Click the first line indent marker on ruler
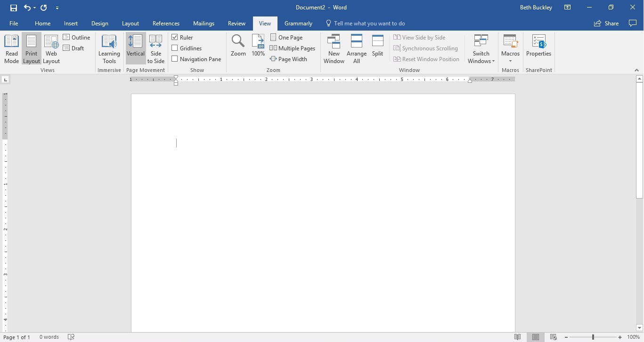This screenshot has height=342, width=644. 176,77
